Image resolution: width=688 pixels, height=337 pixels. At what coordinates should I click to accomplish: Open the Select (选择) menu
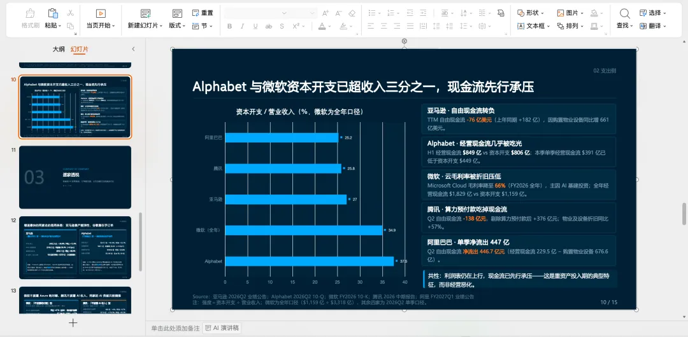653,13
